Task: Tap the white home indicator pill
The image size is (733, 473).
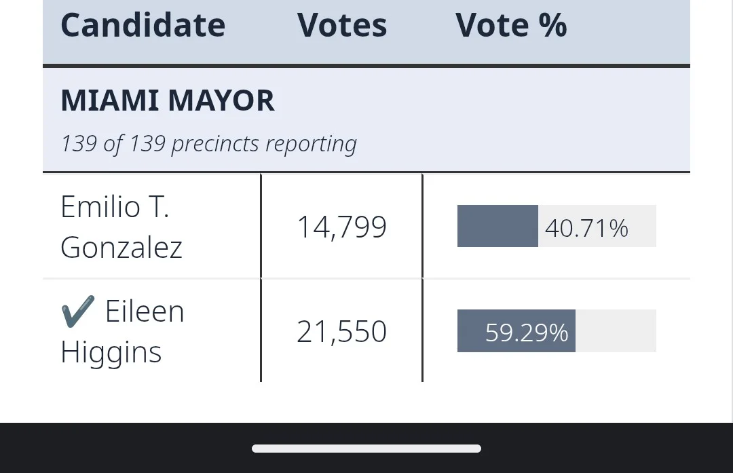Action: click(x=366, y=449)
